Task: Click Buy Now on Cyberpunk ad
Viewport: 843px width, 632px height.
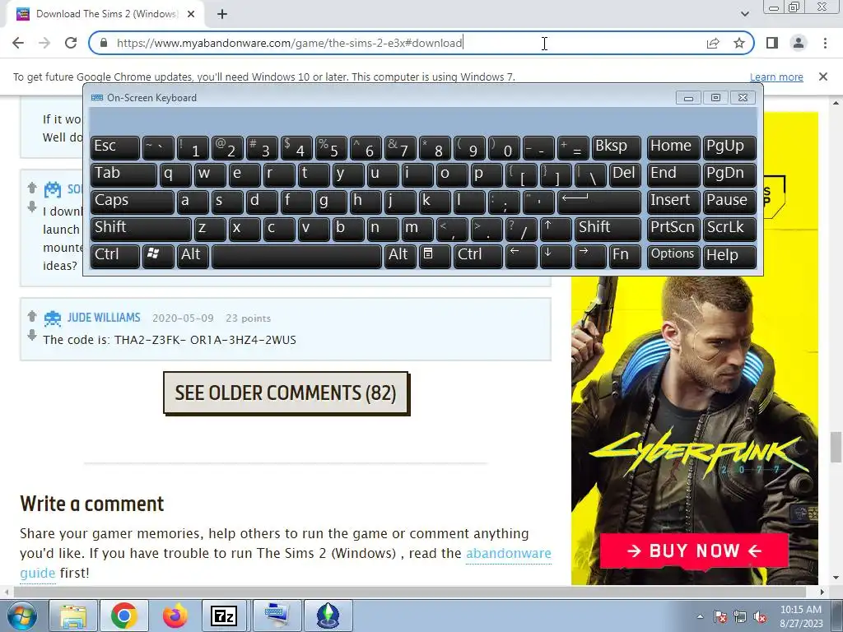Action: point(694,551)
